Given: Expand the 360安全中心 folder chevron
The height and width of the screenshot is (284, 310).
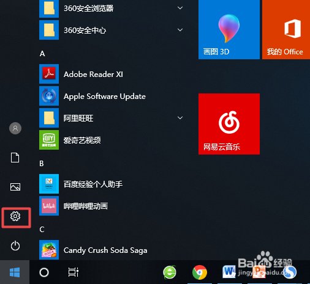Looking at the screenshot, I should pos(180,30).
